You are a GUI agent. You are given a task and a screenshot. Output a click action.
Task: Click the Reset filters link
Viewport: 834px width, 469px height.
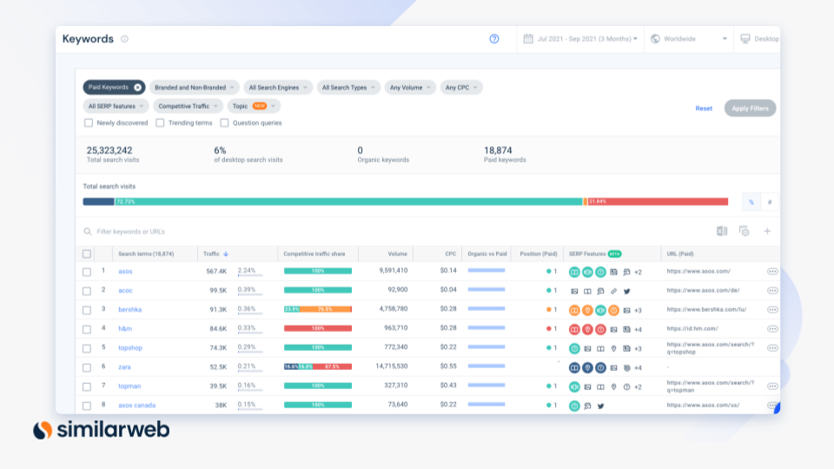(704, 109)
